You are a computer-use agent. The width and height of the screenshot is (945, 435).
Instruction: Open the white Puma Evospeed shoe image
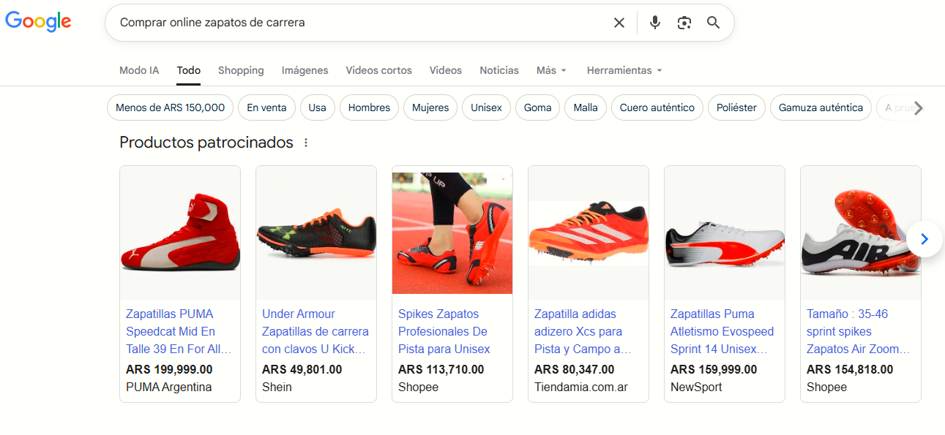[x=725, y=233]
